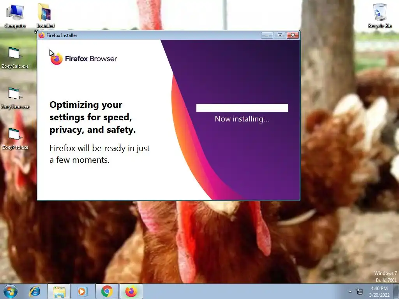Image resolution: width=399 pixels, height=299 pixels.
Task: Launch Internet Explorer from taskbar
Action: pos(35,291)
